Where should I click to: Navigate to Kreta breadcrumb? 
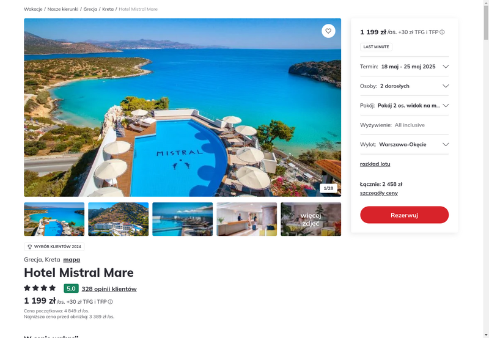[108, 9]
